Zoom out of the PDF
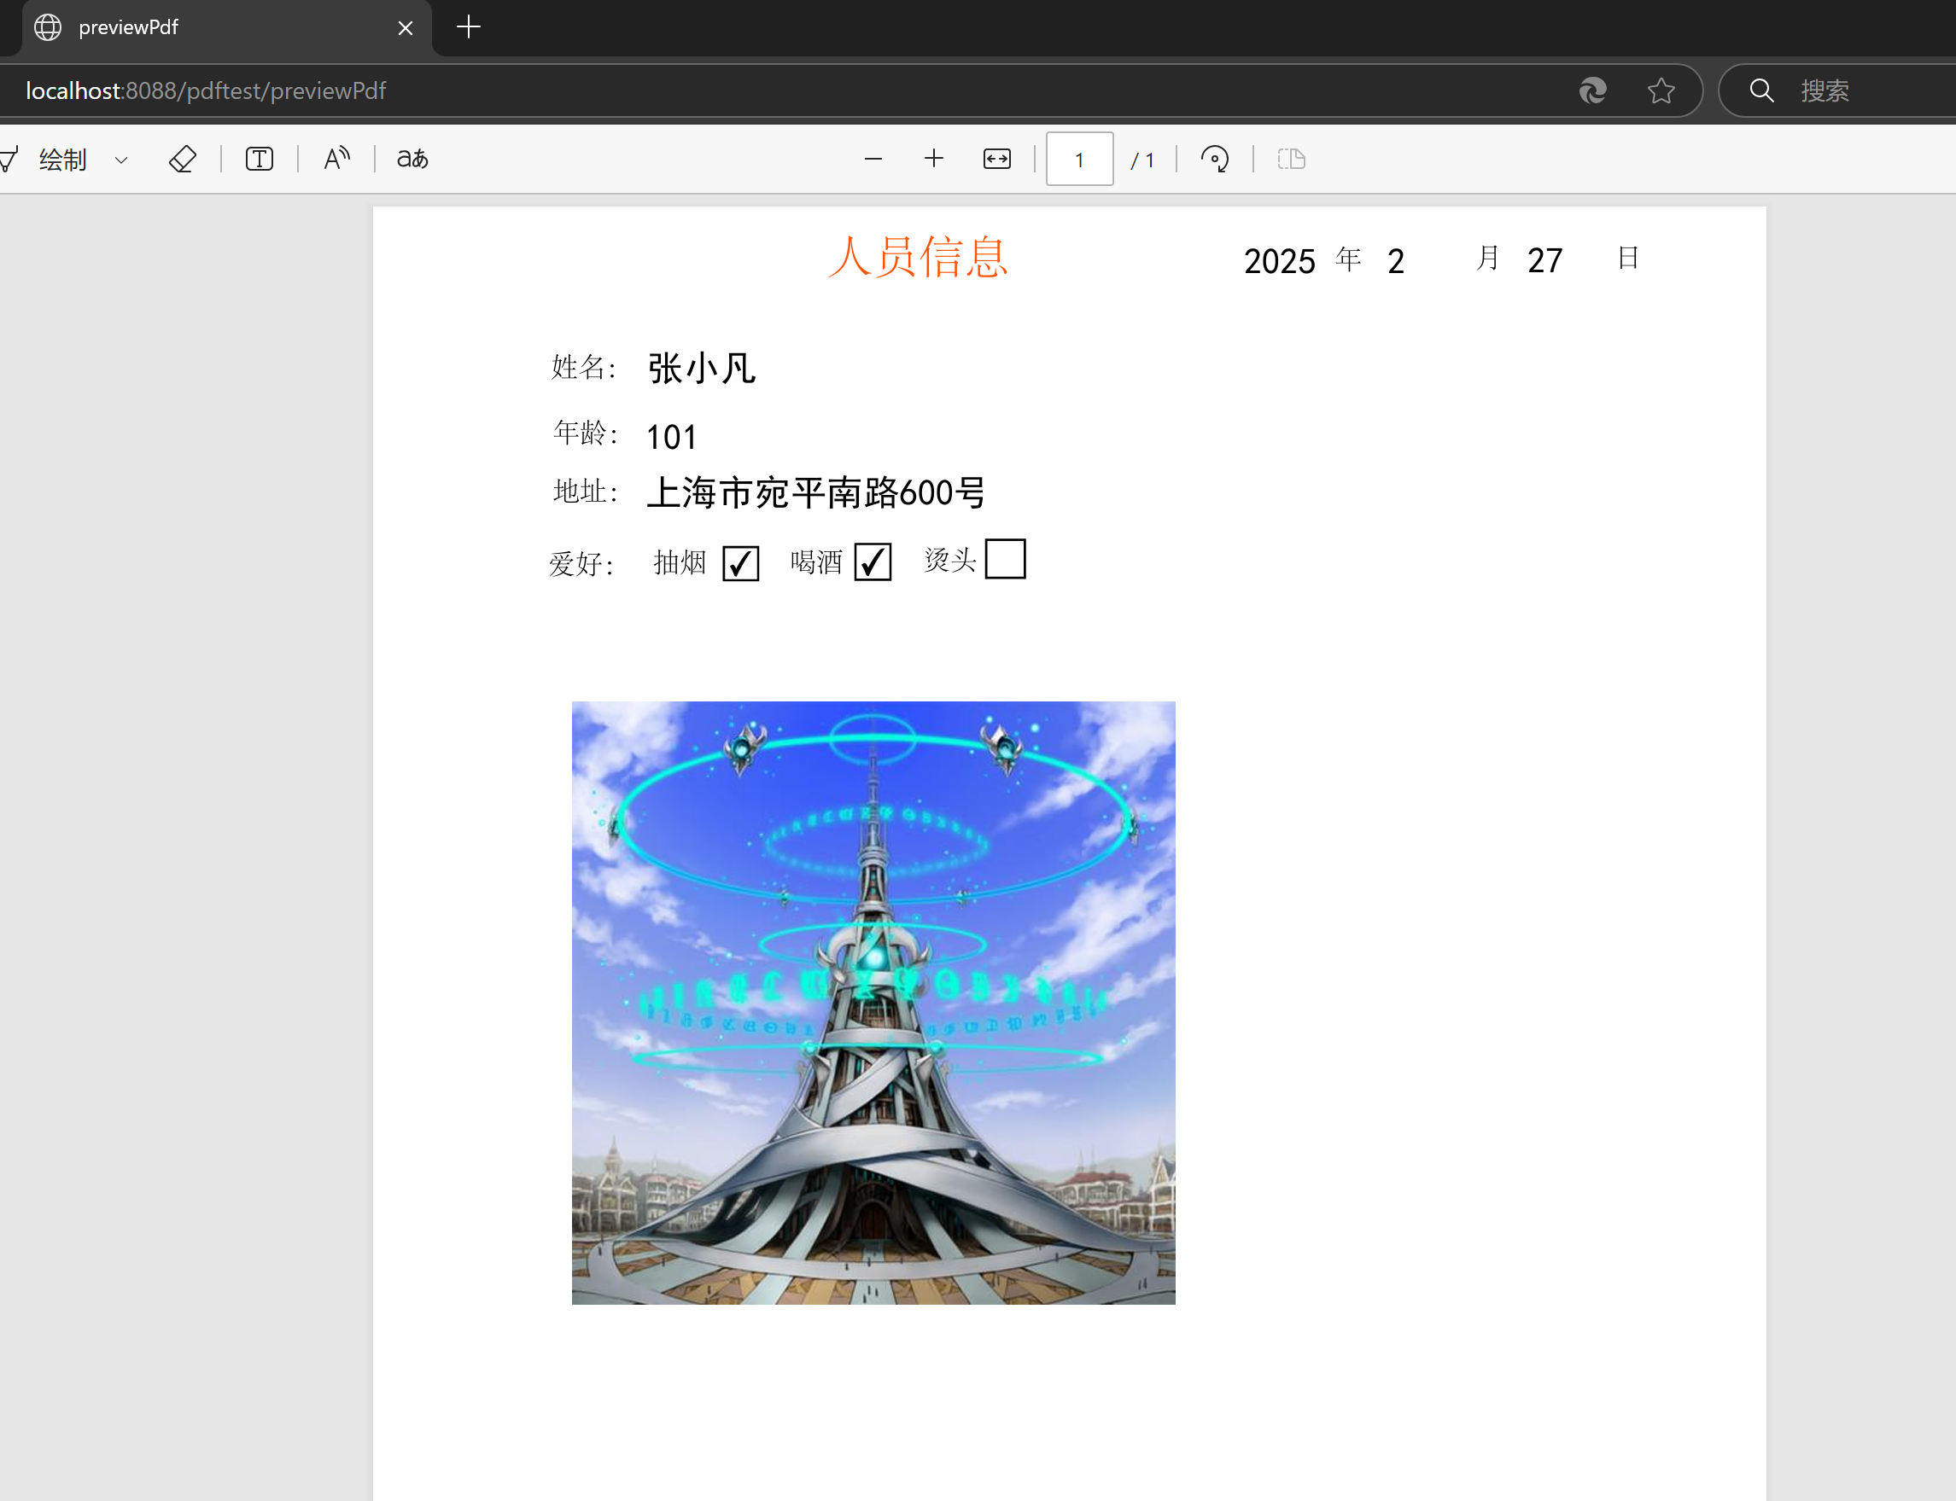Screen dimensions: 1956x1501 [x=873, y=158]
